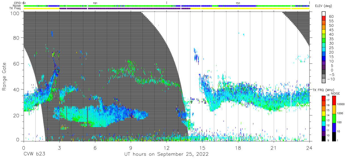Click the red 17–18 MHz TX FRQ swatch

point(323,98)
